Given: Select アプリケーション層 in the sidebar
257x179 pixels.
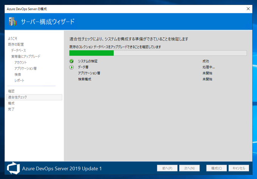Looking at the screenshot, I should [25, 68].
